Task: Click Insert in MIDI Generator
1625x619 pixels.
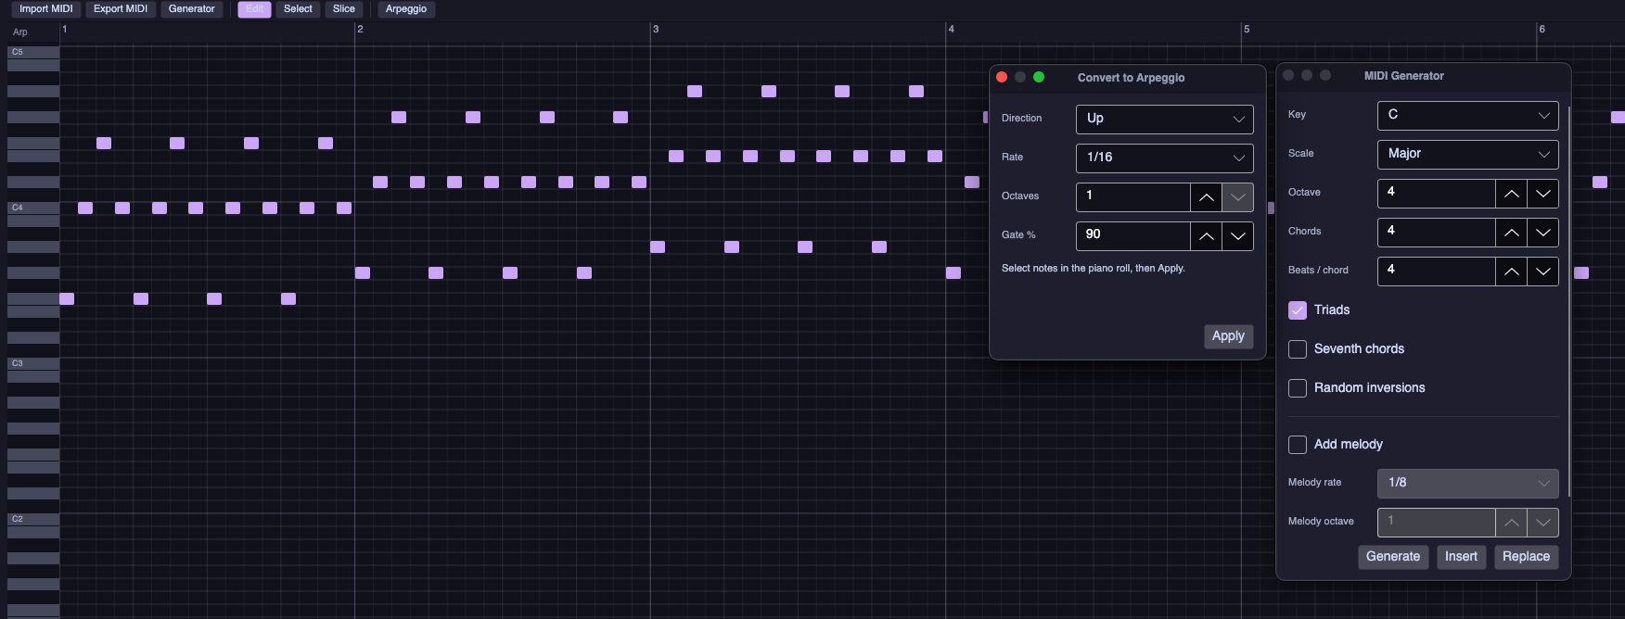Action: [x=1461, y=557]
